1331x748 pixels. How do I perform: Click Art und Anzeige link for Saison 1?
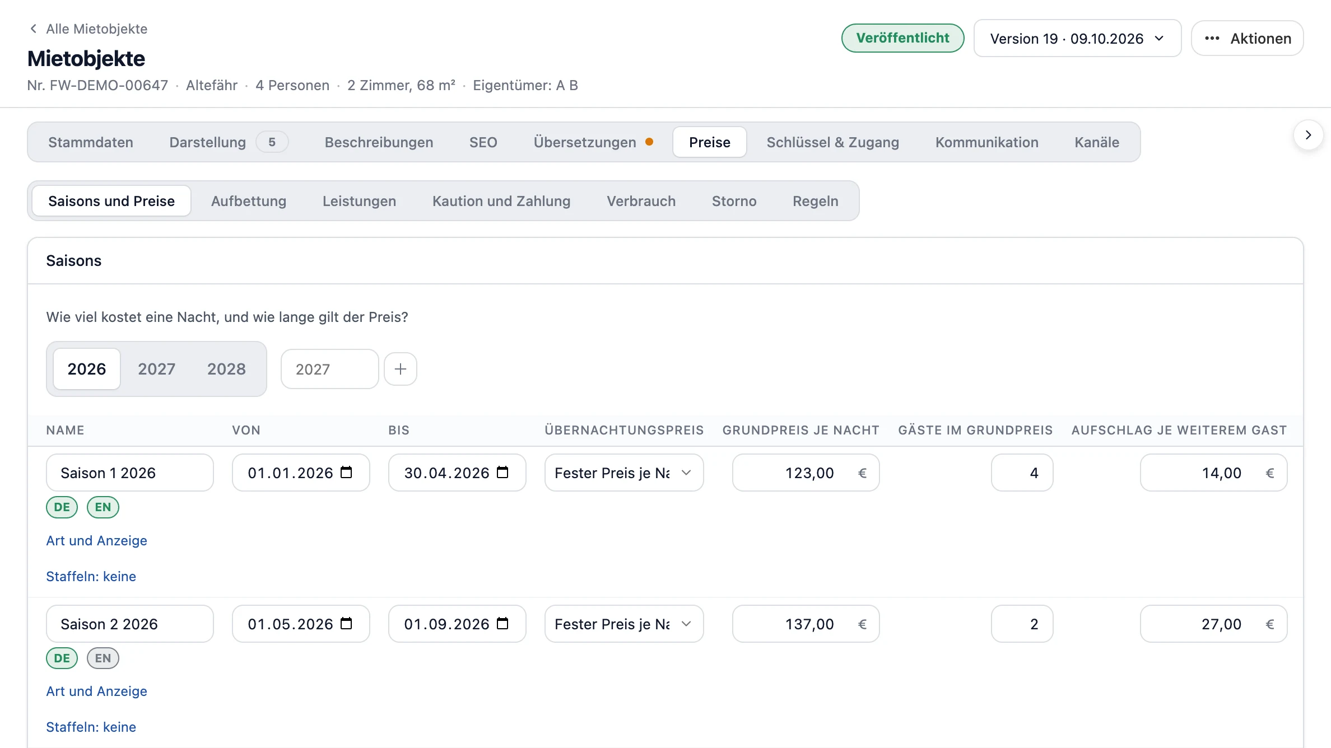click(96, 541)
